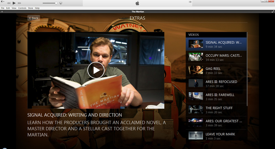This screenshot has height=149, width=275.
Task: Click 'ARES III: FAREWELL' title
Action: tap(220, 95)
